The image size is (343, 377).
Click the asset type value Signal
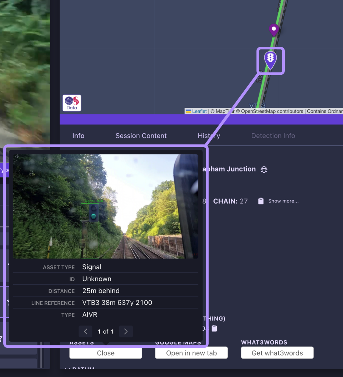click(x=92, y=267)
